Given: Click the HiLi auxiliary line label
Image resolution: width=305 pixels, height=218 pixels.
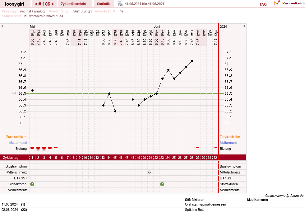Looking at the screenshot, I should point(15,93).
